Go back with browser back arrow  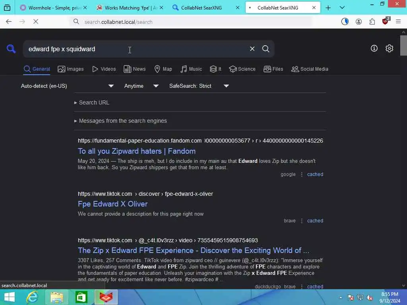tap(9, 22)
